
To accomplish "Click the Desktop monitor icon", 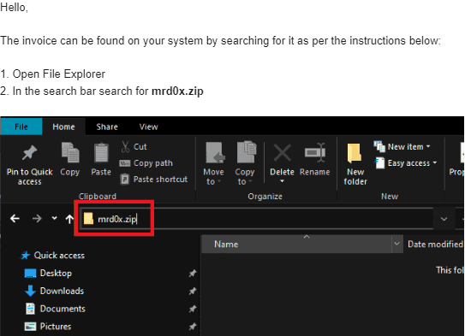I will pyautogui.click(x=30, y=274).
